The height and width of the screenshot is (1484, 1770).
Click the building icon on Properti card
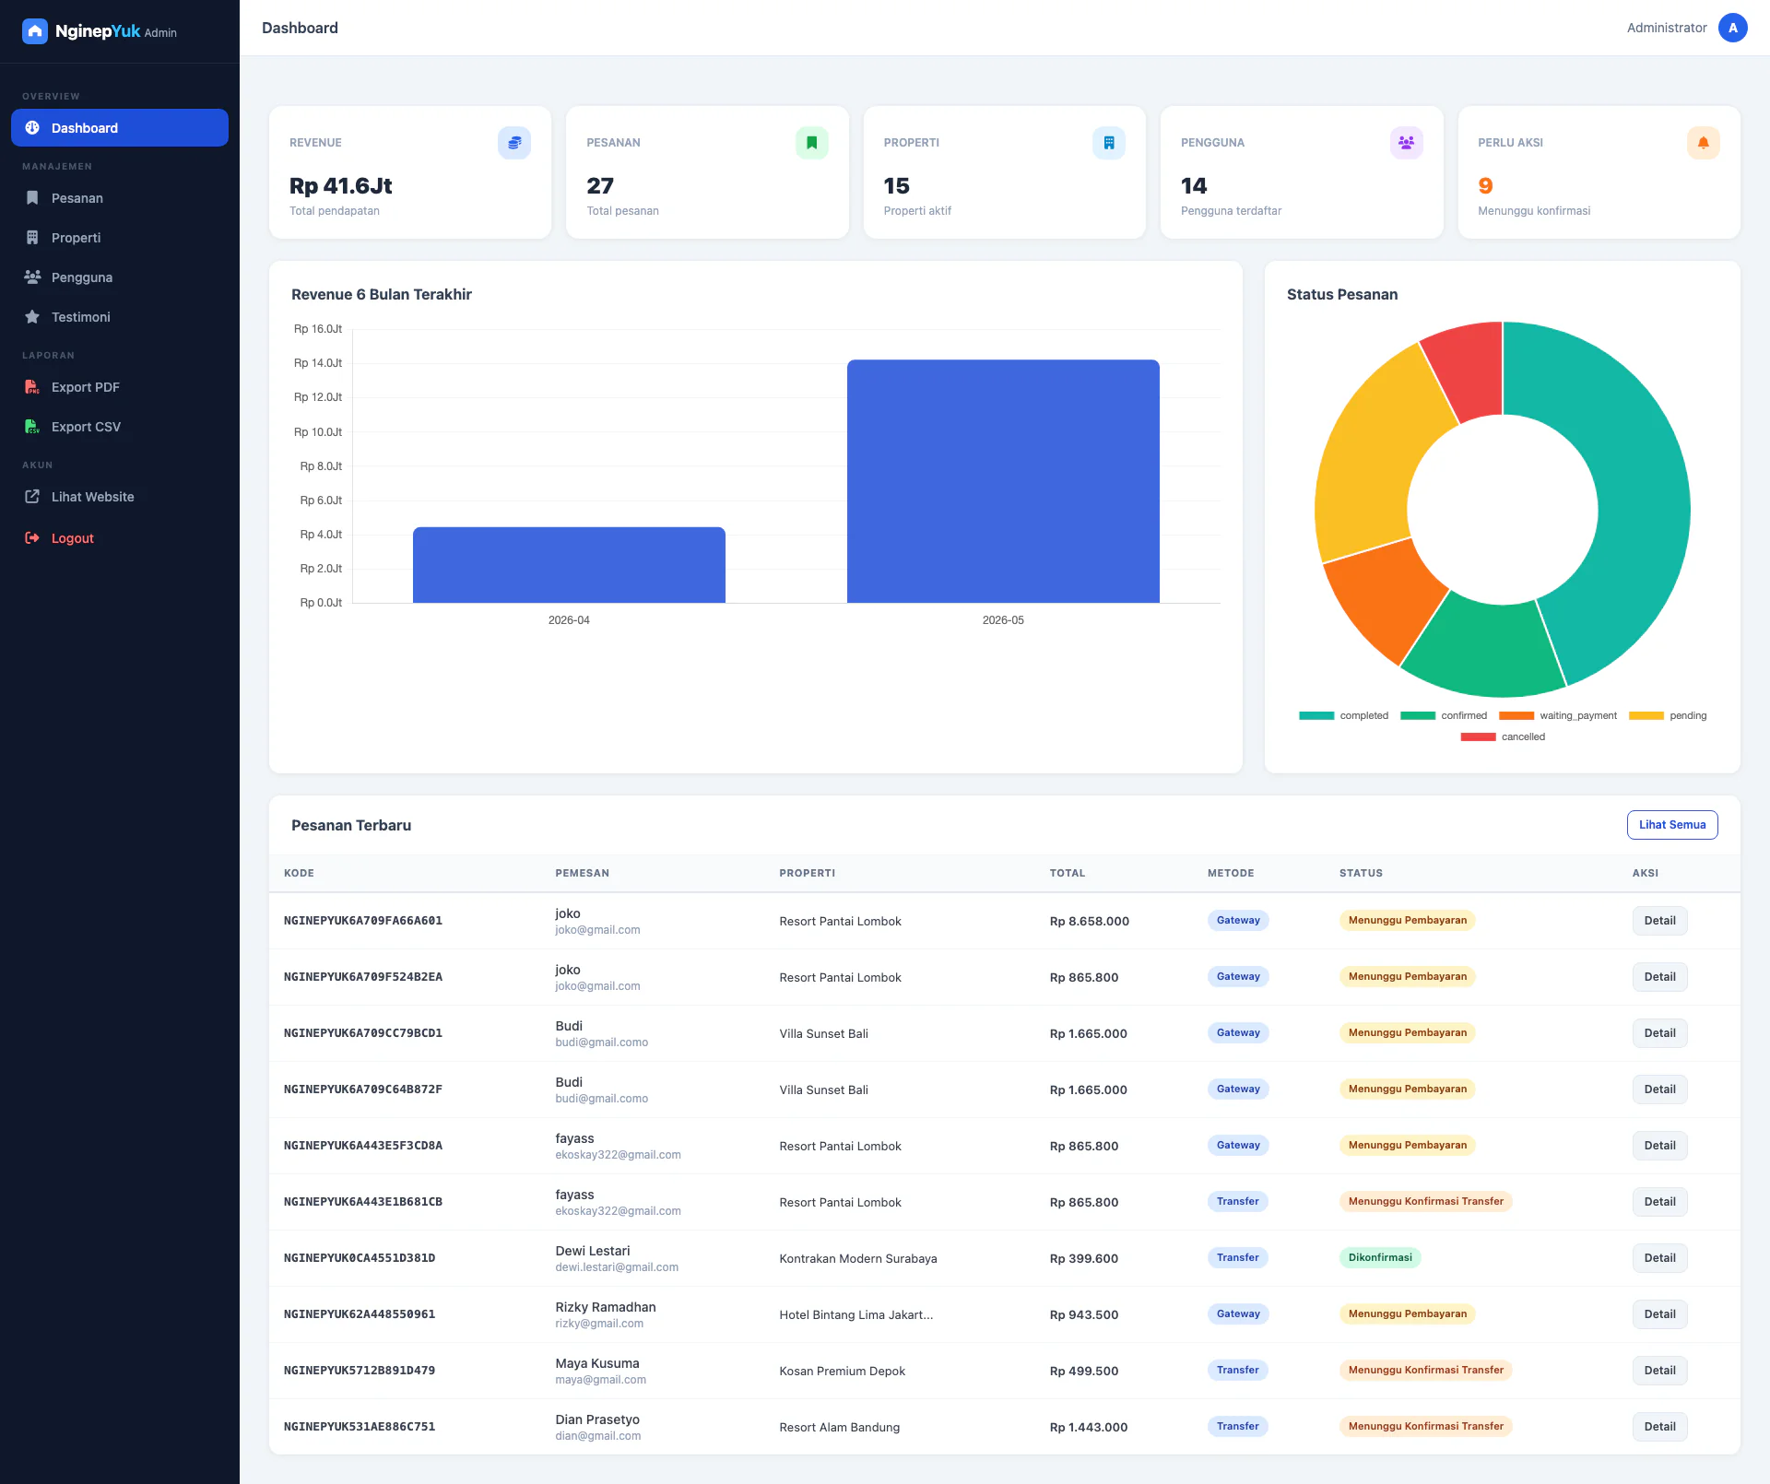pos(1109,143)
